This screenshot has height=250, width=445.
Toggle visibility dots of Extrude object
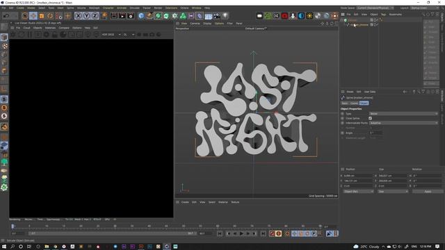pos(375,20)
